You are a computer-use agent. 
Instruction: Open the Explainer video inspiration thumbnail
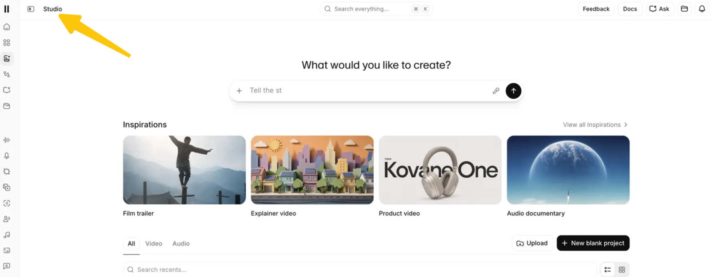point(312,170)
